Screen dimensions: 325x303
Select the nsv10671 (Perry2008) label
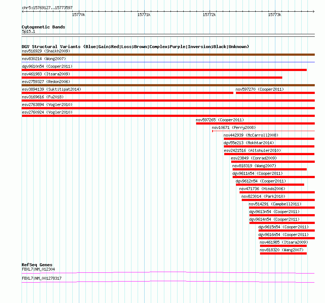234,127
